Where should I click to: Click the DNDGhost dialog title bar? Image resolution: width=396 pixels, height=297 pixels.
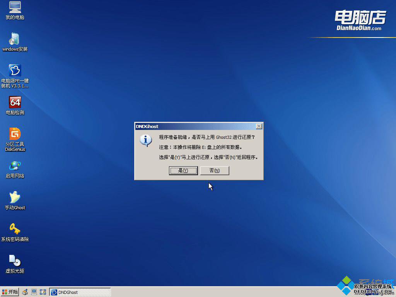click(x=199, y=126)
